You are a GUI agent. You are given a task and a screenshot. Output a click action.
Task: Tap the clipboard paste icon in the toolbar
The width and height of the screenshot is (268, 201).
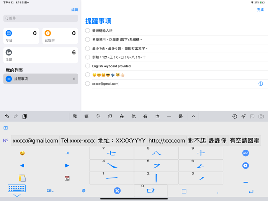pos(25,116)
